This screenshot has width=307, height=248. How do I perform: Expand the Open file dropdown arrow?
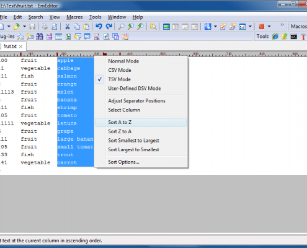click(24, 27)
